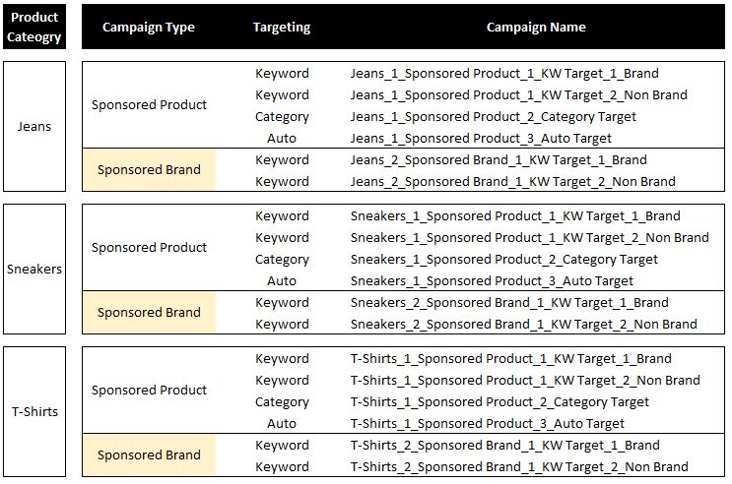Select the Jeans category cell
This screenshot has width=732, height=484.
pyautogui.click(x=34, y=126)
